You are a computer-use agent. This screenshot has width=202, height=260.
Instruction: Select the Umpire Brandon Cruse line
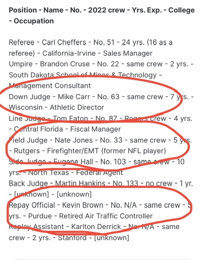[101, 64]
